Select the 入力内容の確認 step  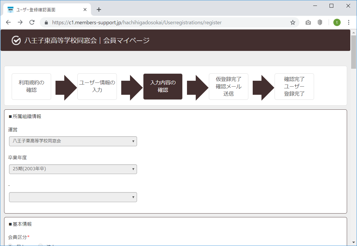click(x=163, y=87)
